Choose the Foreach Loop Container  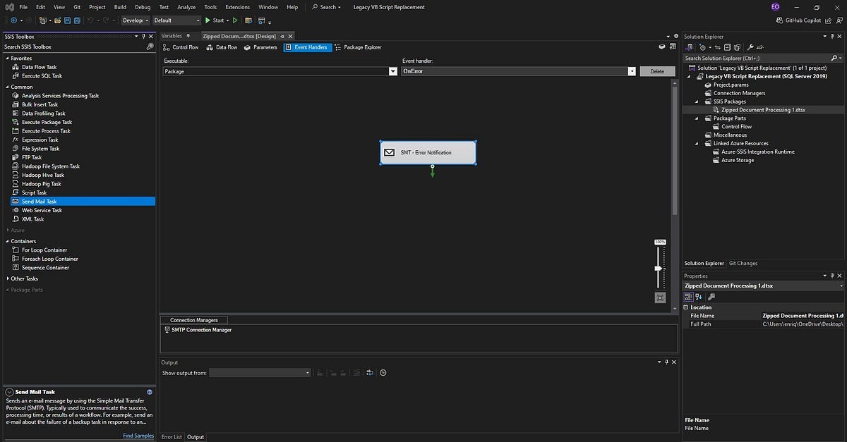49,259
